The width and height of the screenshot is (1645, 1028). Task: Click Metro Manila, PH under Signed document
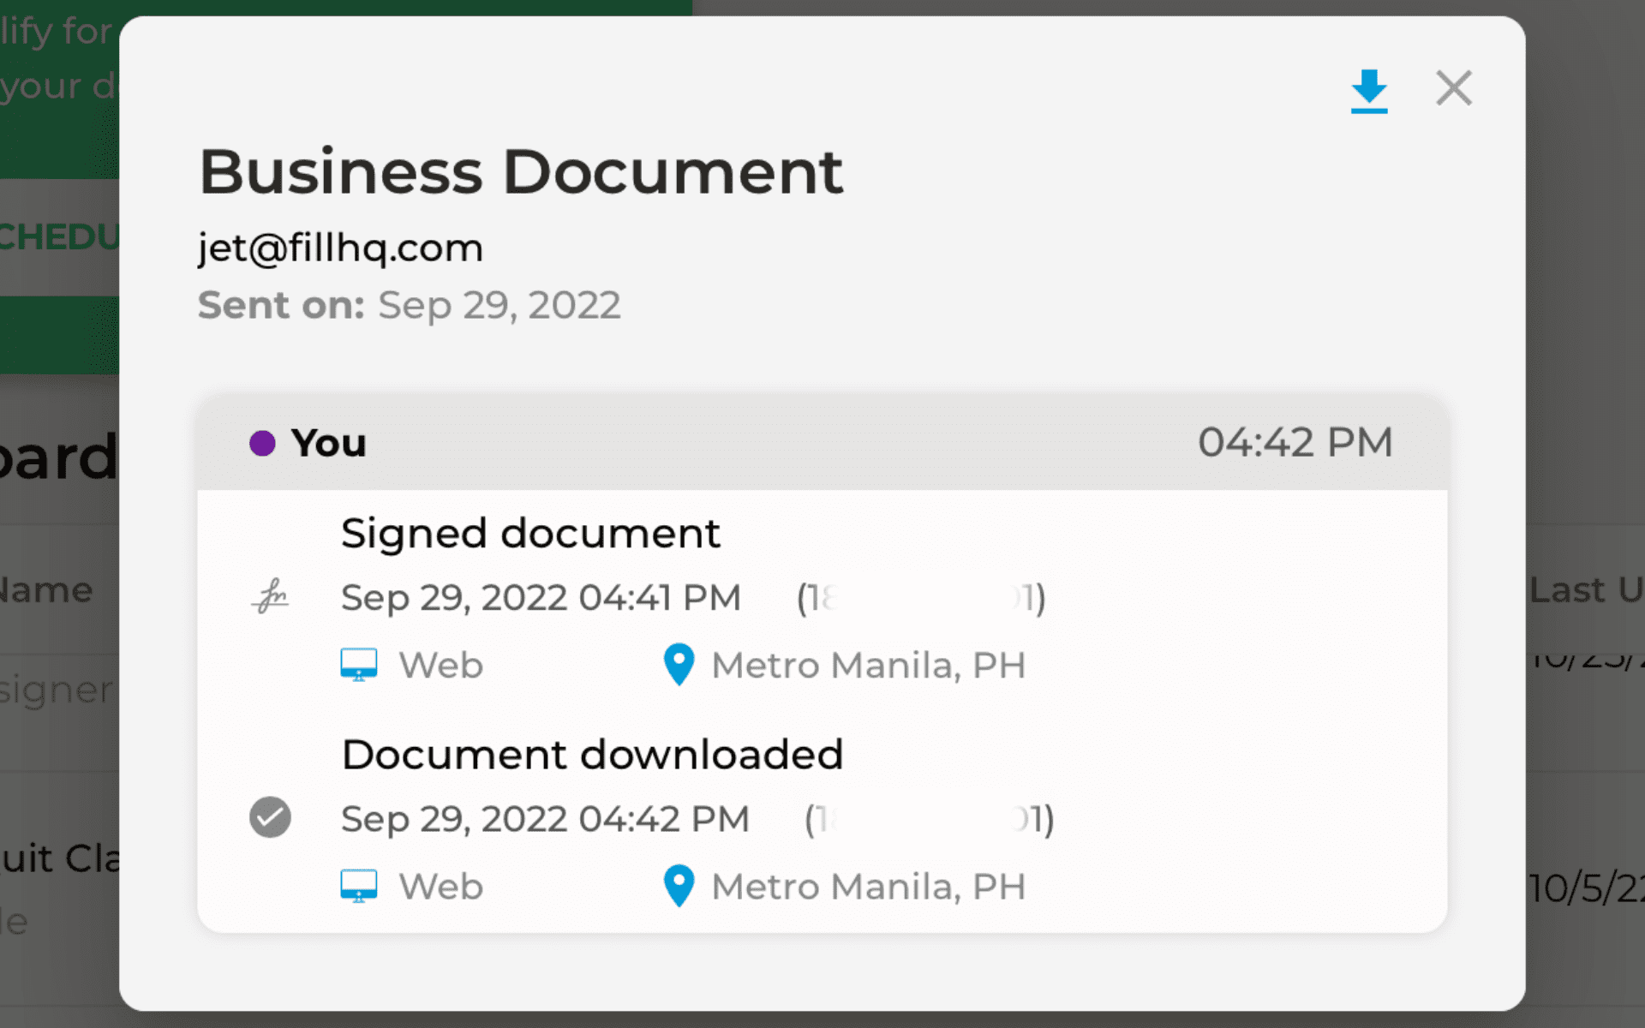[869, 666]
